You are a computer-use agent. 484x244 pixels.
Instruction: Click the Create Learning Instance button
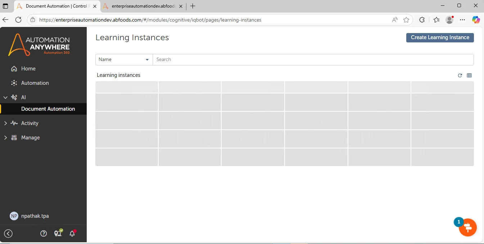pos(440,37)
